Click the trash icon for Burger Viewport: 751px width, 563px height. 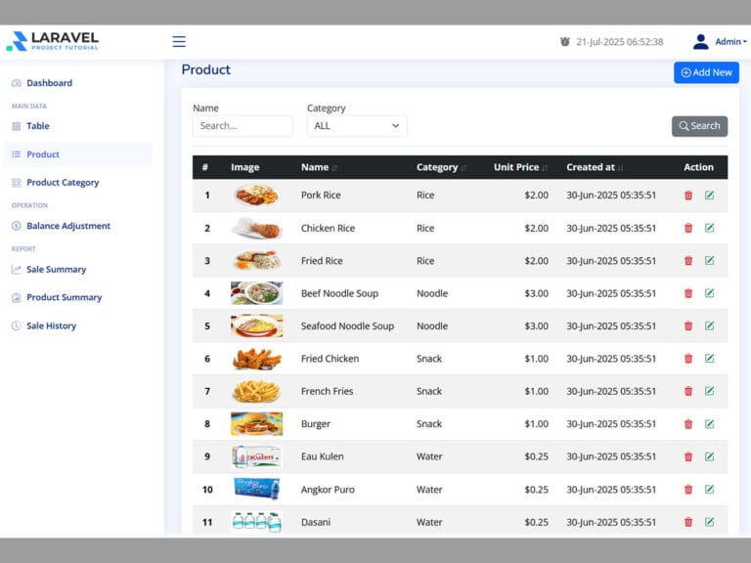pyautogui.click(x=688, y=424)
